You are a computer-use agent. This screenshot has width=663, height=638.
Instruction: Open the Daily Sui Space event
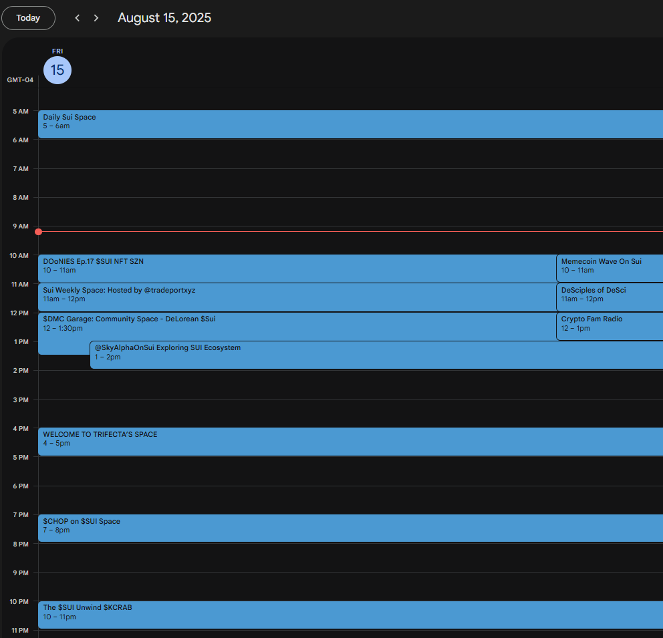(x=350, y=124)
